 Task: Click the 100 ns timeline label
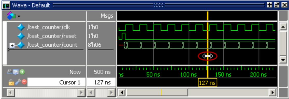click(x=188, y=75)
